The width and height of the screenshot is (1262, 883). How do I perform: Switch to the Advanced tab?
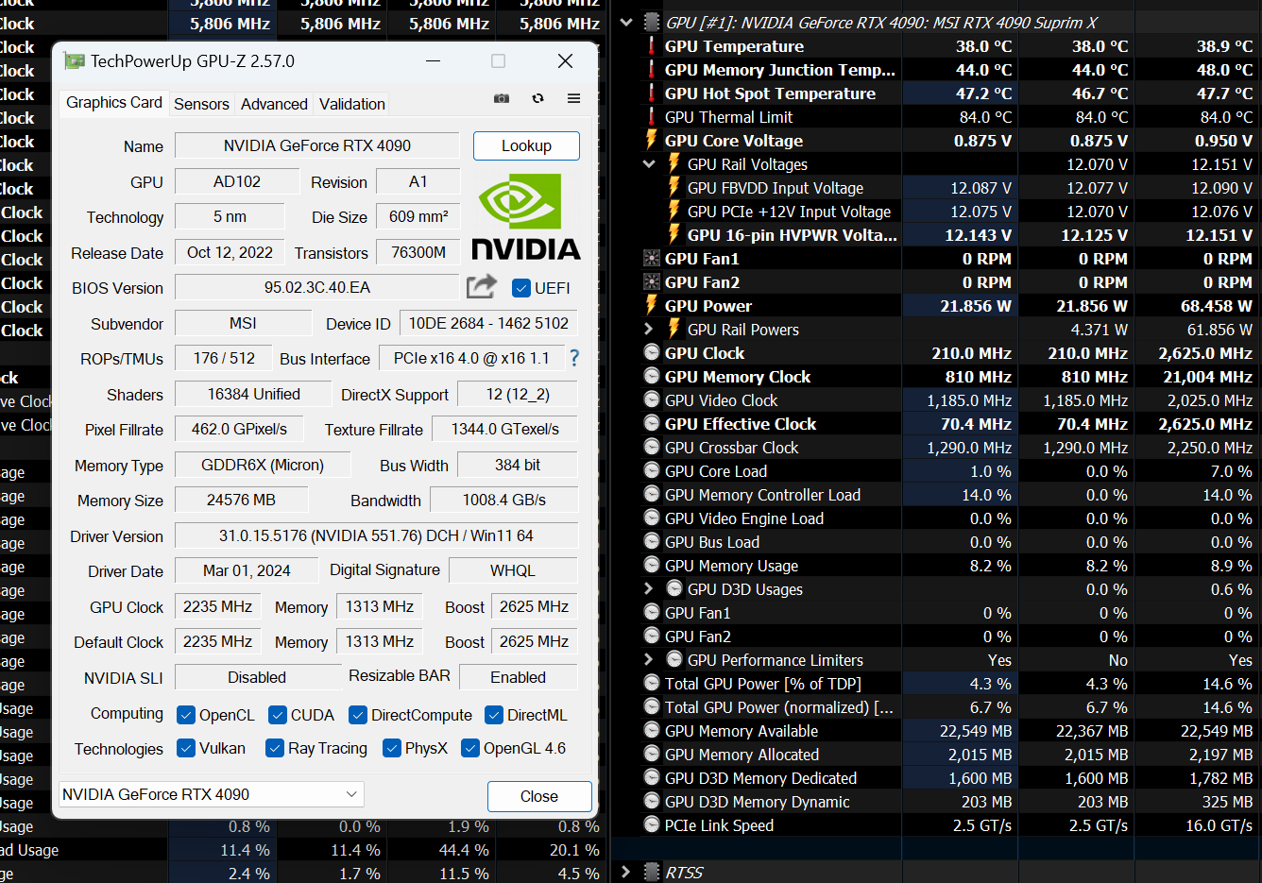[274, 104]
